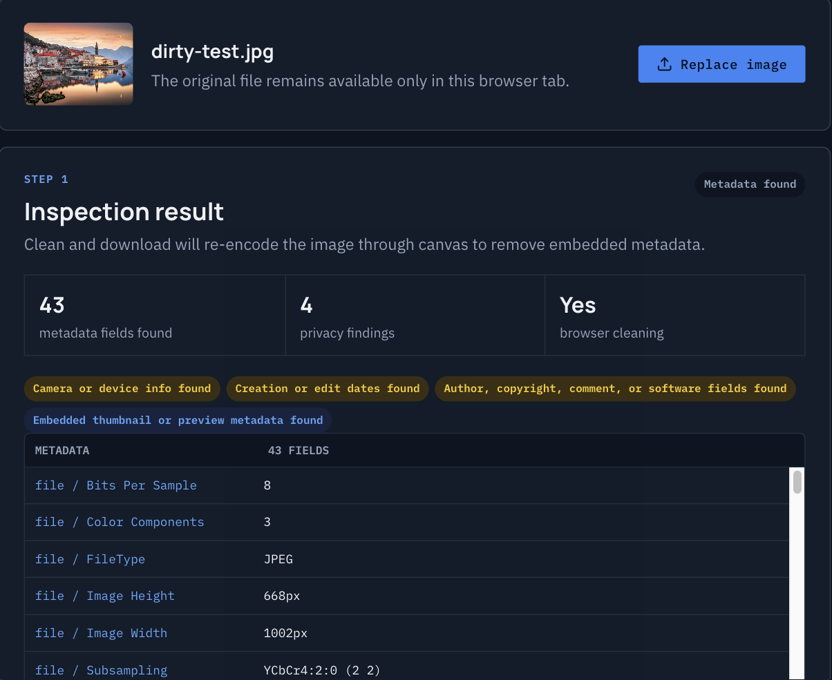
Task: Select the JPEG value
Action: pos(278,559)
